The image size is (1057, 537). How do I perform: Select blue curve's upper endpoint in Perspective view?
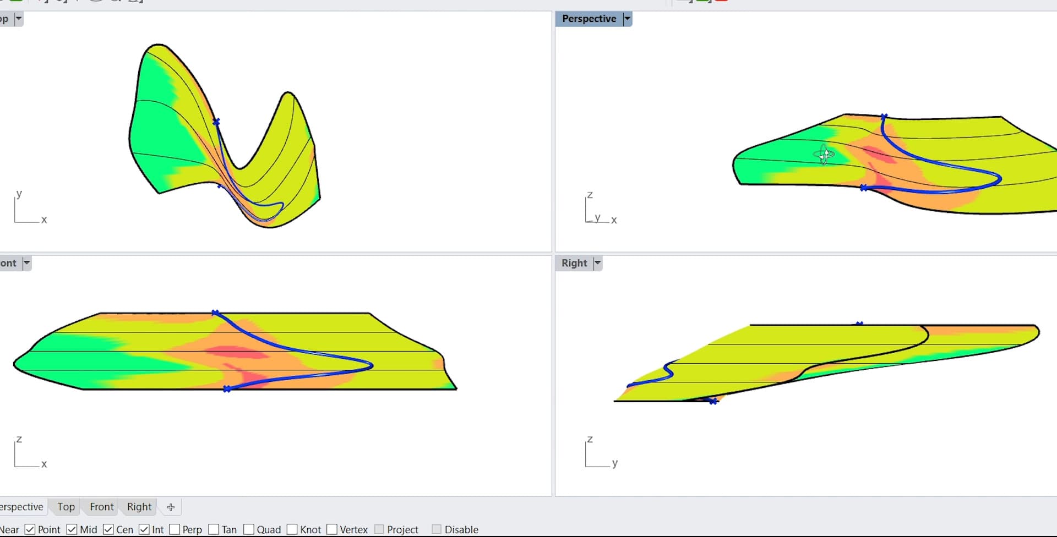(884, 117)
